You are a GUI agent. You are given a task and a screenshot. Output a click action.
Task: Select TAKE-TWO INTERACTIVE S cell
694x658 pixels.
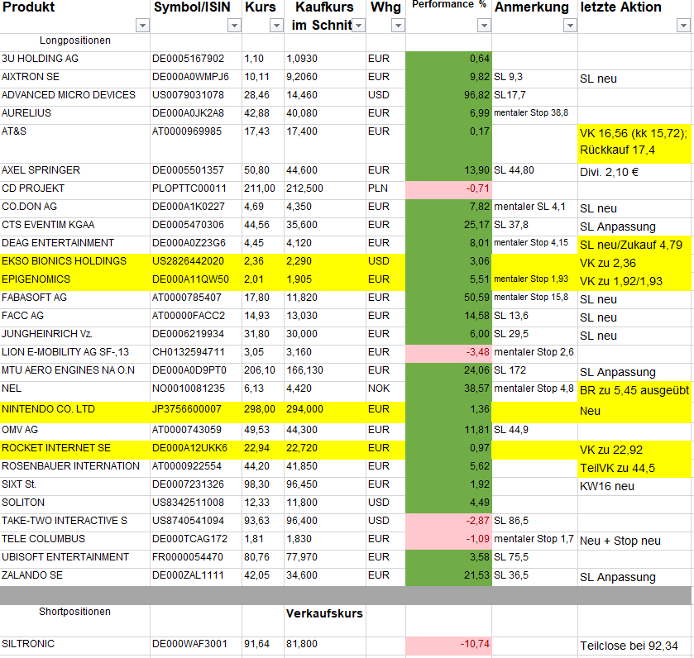coord(74,522)
